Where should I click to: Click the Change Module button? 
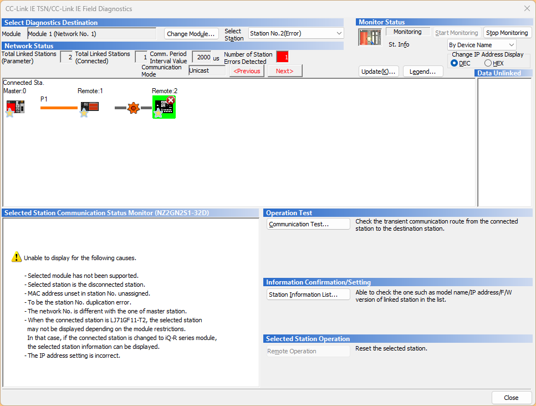click(x=191, y=34)
